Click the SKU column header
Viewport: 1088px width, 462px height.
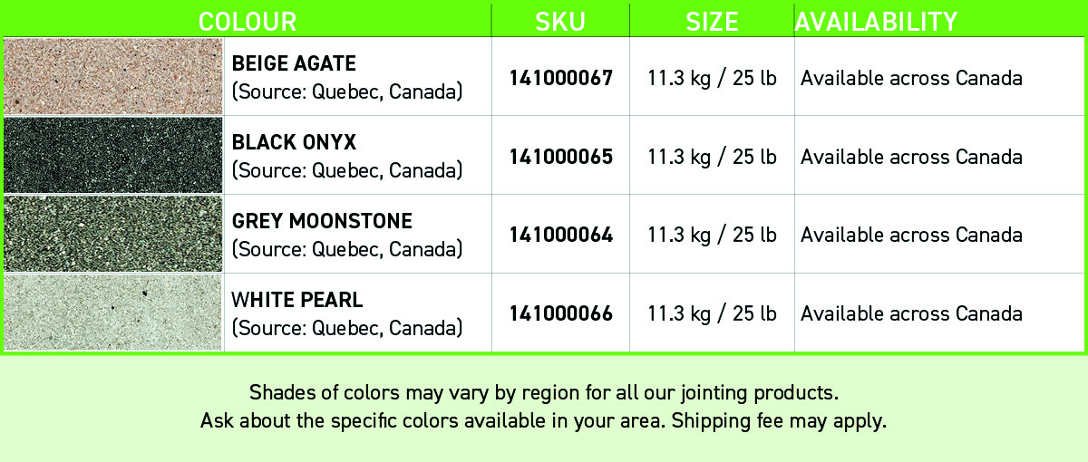[x=560, y=22]
